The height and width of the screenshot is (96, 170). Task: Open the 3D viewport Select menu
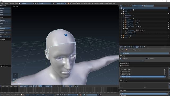click(7, 86)
